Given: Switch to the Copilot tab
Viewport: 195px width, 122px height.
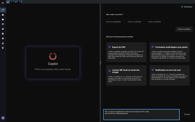Looking at the screenshot, I should (15, 2).
